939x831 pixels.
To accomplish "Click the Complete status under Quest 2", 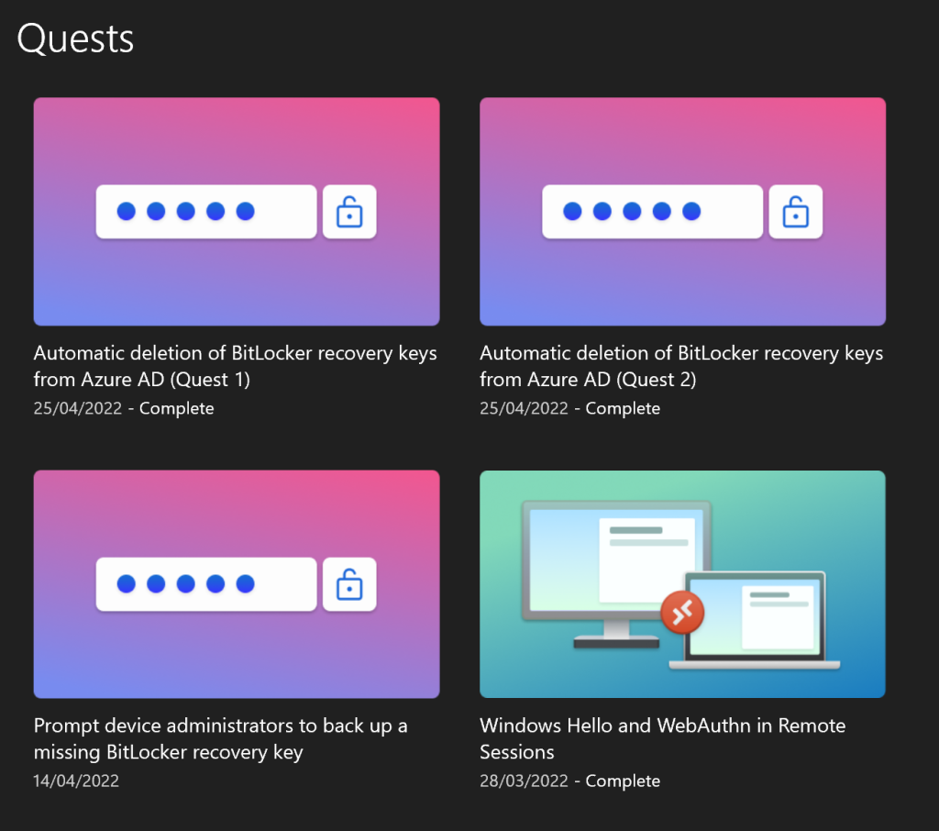I will pyautogui.click(x=623, y=408).
